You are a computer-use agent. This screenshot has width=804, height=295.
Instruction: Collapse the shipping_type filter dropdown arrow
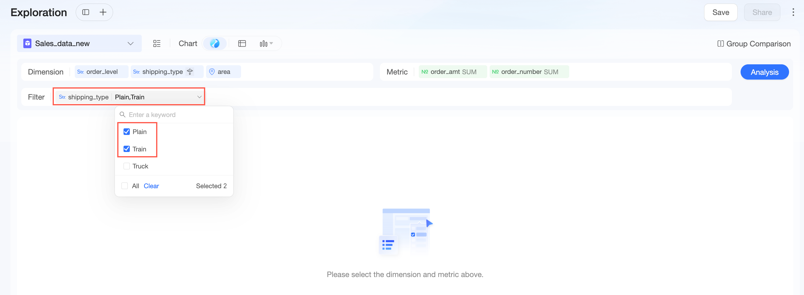tap(199, 97)
